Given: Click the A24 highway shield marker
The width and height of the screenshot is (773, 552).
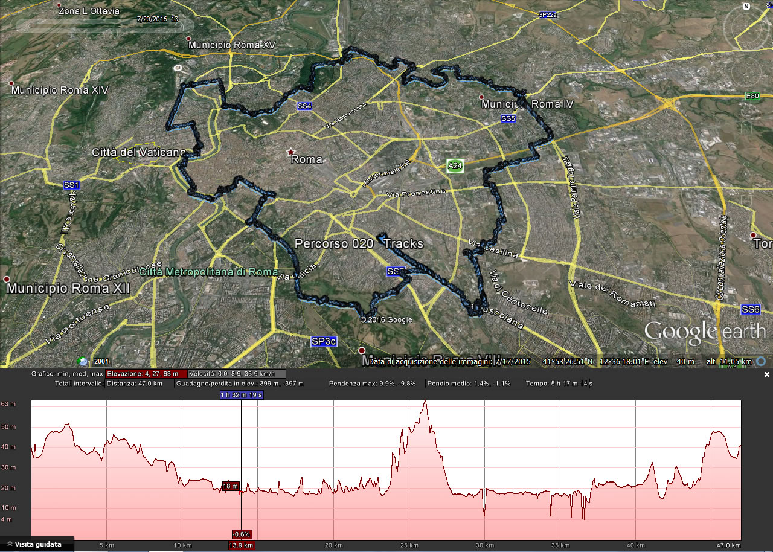Looking at the screenshot, I should tap(455, 165).
